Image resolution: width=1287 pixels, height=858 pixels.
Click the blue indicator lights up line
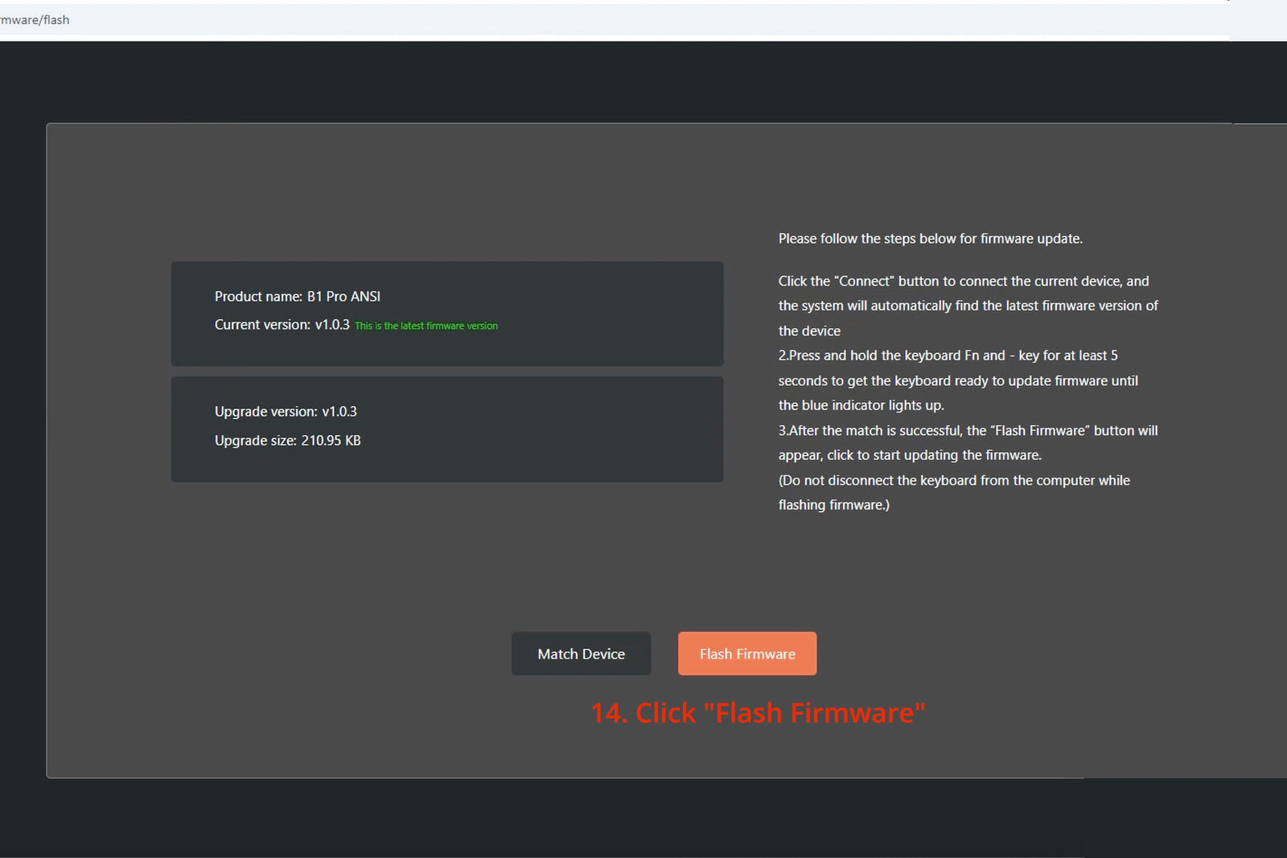[x=861, y=405]
